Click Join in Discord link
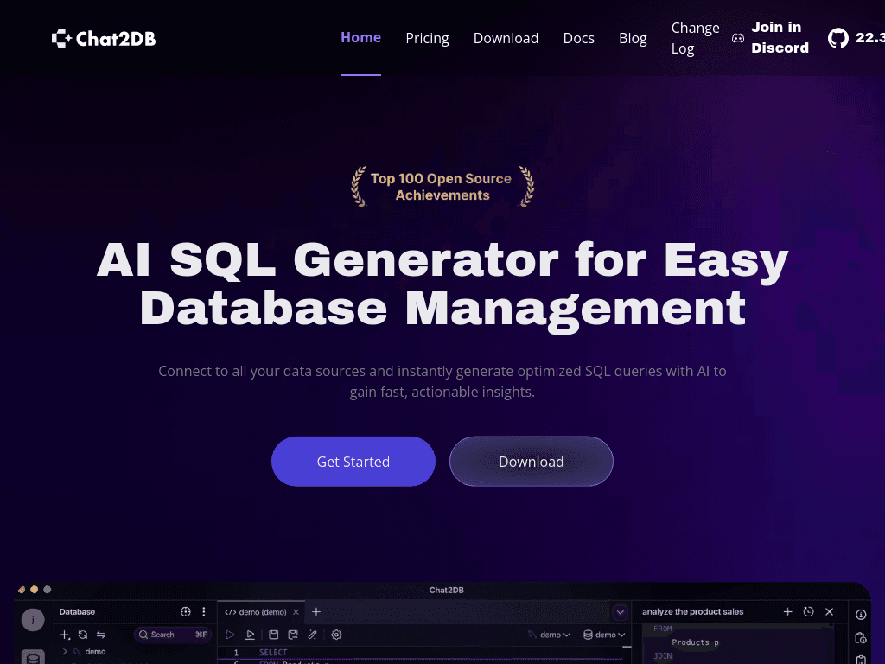 (x=780, y=38)
